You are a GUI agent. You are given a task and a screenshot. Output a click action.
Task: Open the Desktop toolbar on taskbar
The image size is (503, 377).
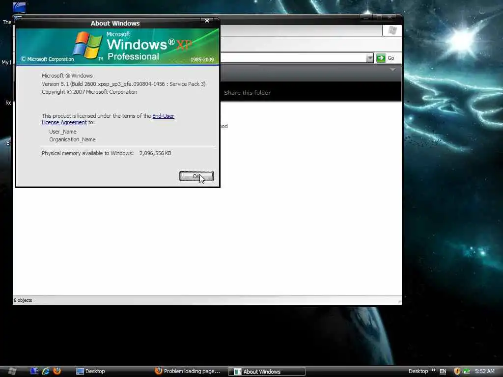coord(418,371)
